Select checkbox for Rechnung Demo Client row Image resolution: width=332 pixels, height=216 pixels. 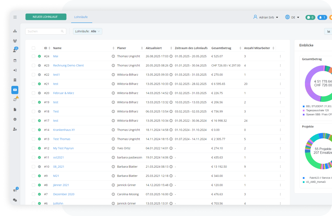coord(34,65)
